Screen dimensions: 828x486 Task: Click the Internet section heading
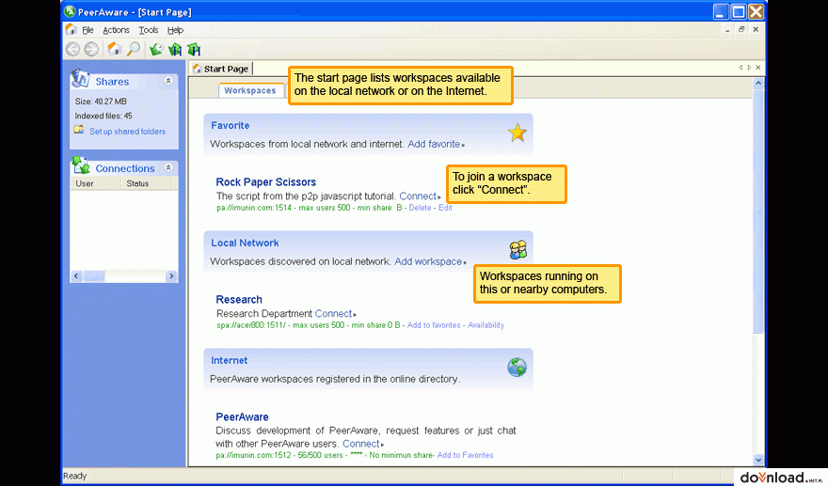(230, 360)
